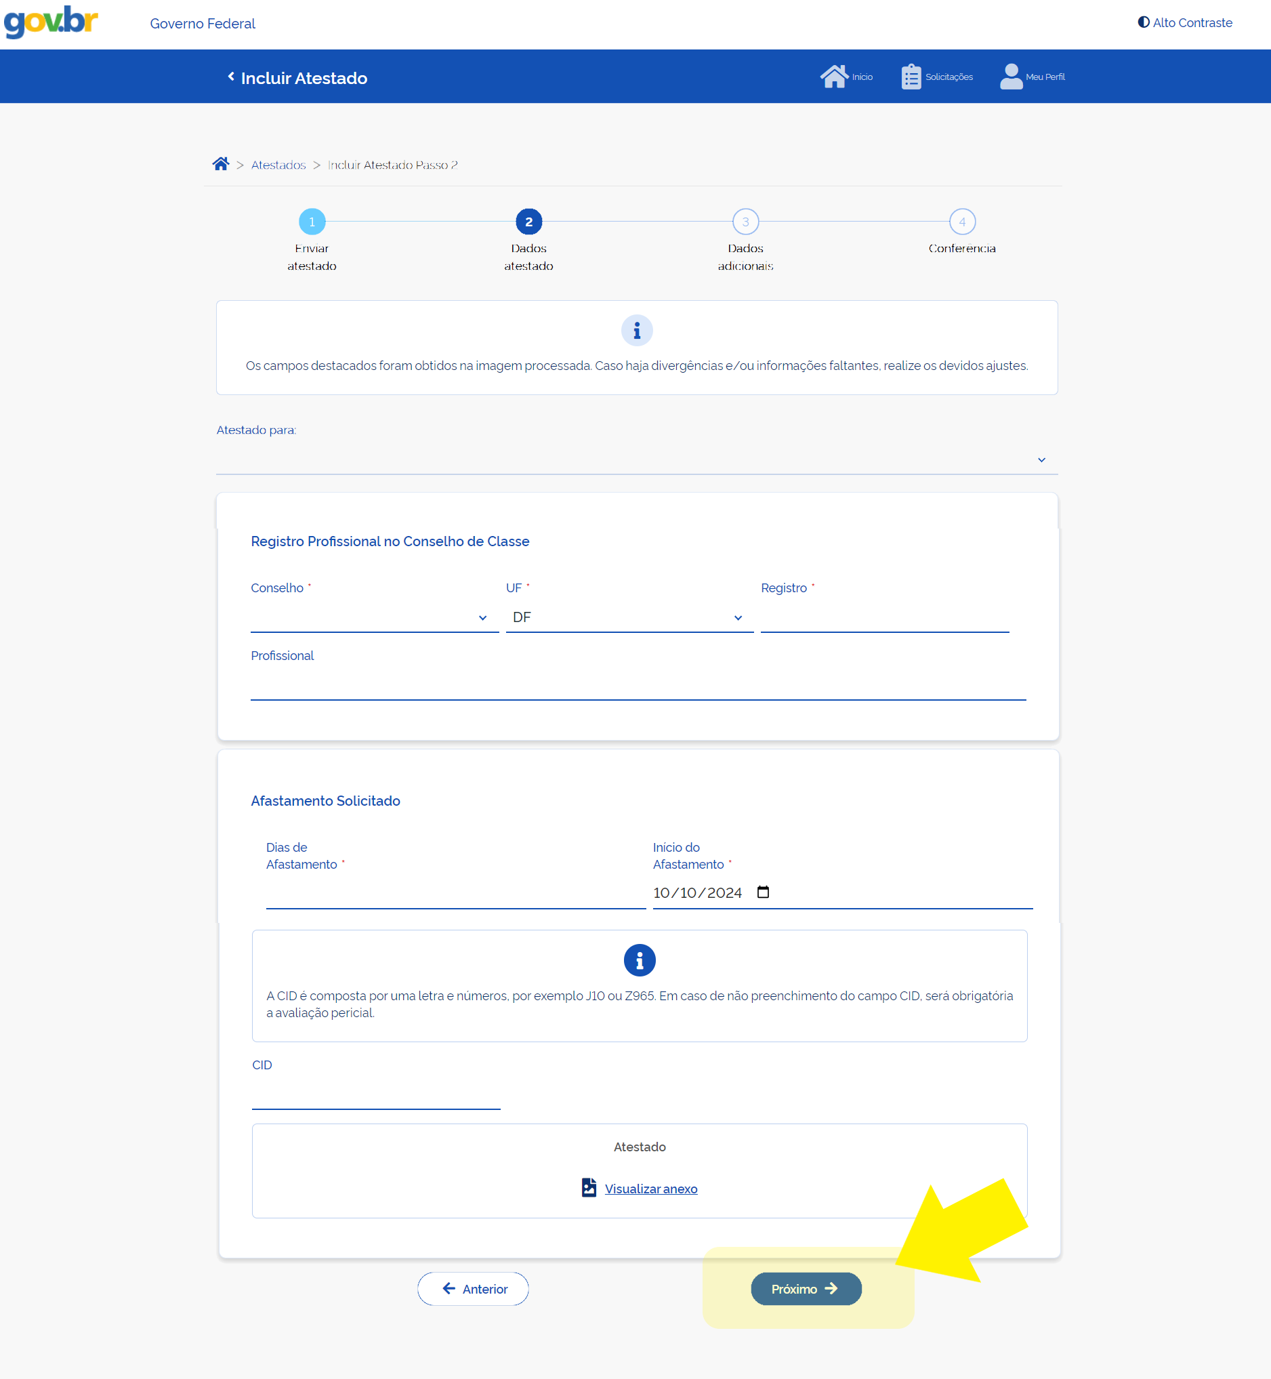Open the Início home icon
The image size is (1271, 1379).
coord(833,77)
